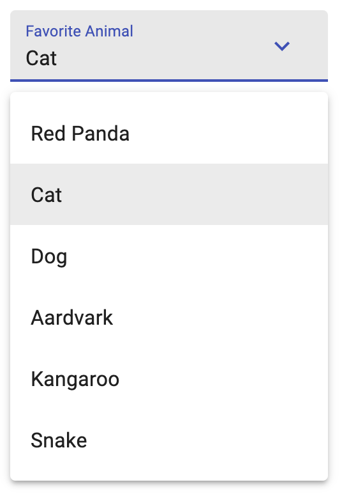
Task: Collapse the Favorite Animal dropdown
Action: pos(281,46)
